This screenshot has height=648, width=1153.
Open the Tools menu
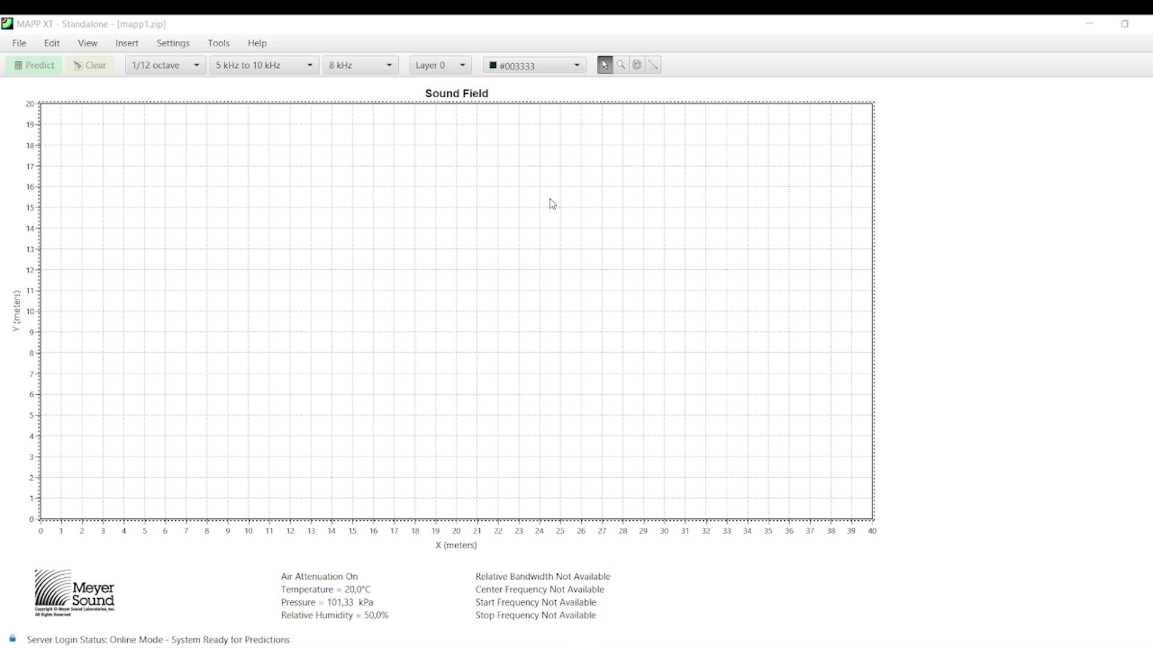[x=219, y=43]
